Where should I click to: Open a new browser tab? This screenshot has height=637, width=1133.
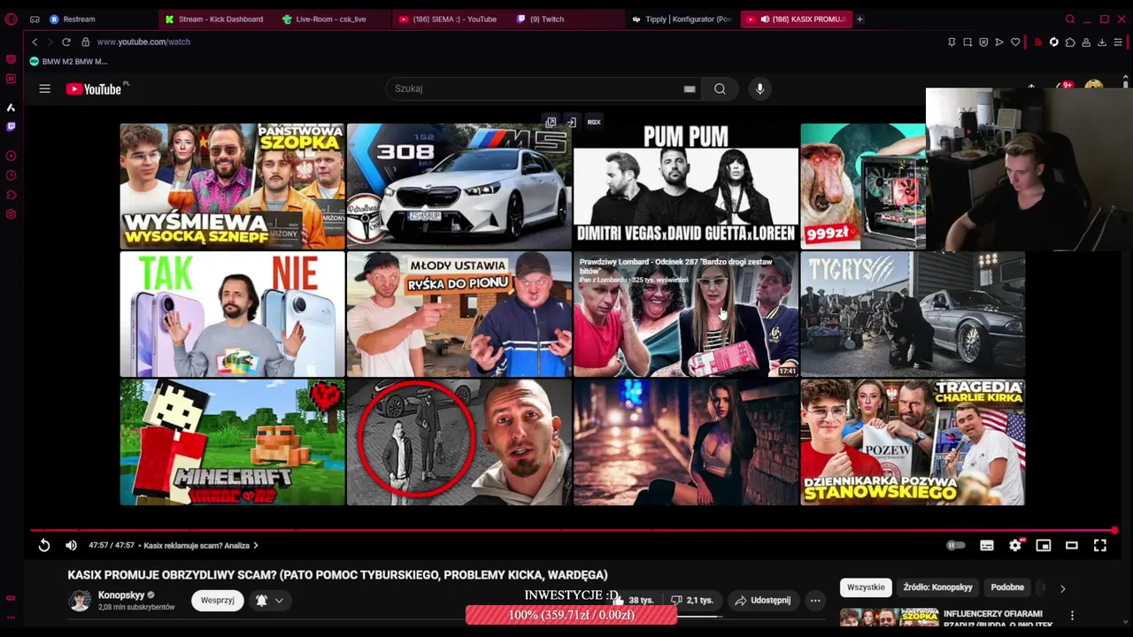tap(859, 19)
